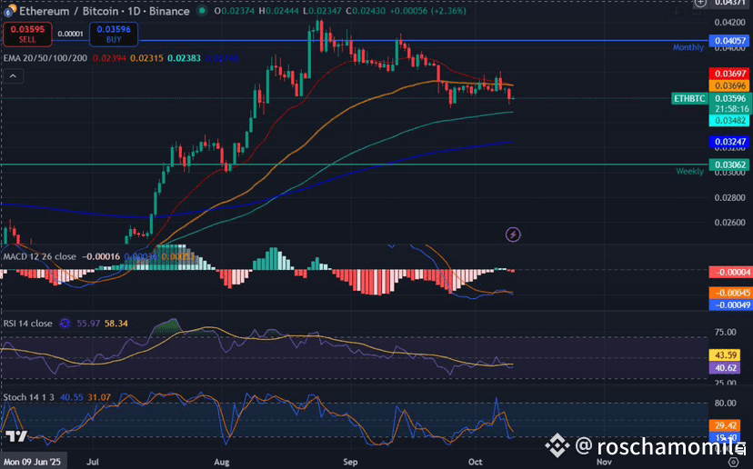This screenshot has width=753, height=469.
Task: Click the RSI yellow value 43.59
Action: coord(725,355)
